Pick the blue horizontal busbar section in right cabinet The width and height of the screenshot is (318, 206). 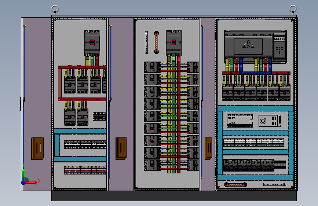coord(256,73)
